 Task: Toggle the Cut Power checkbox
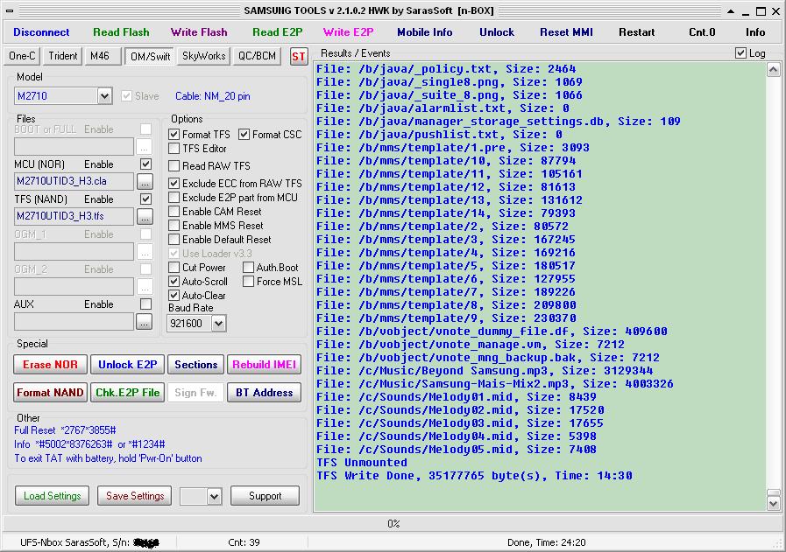(x=174, y=267)
